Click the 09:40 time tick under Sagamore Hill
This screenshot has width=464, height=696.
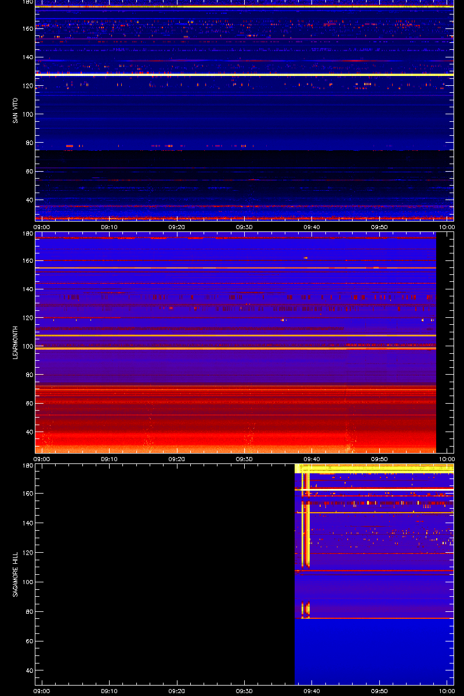click(312, 691)
